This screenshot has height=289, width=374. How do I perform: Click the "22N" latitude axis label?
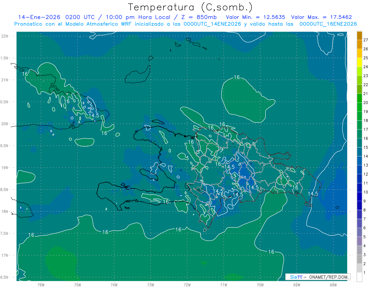4,36
